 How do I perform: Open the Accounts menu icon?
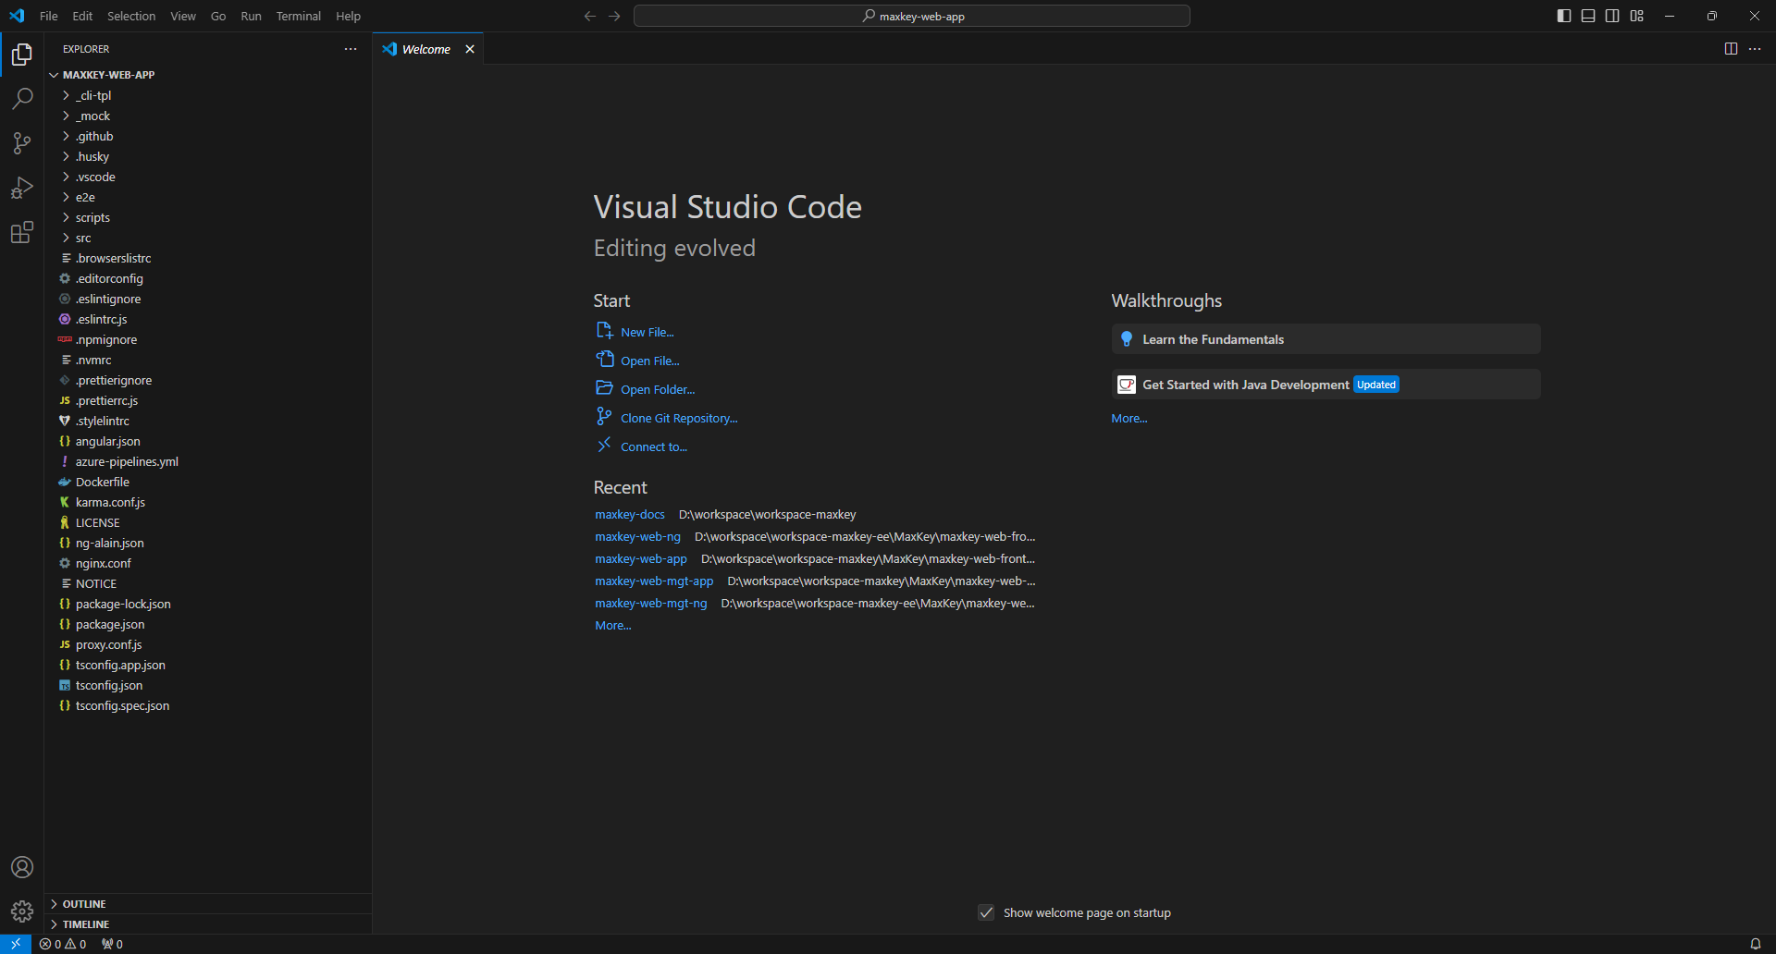[x=22, y=867]
